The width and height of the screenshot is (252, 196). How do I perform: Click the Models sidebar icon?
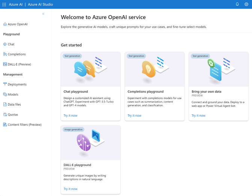[5, 94]
